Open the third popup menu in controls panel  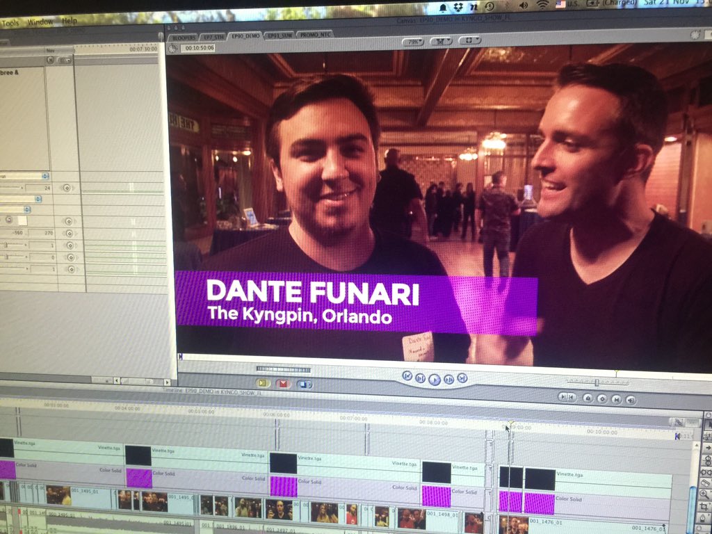pos(15,210)
